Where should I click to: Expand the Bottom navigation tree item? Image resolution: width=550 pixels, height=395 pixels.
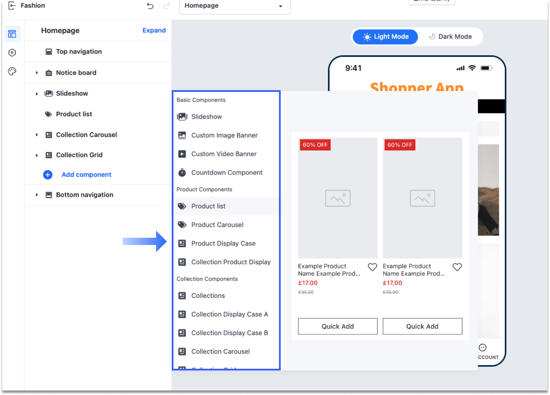point(37,195)
